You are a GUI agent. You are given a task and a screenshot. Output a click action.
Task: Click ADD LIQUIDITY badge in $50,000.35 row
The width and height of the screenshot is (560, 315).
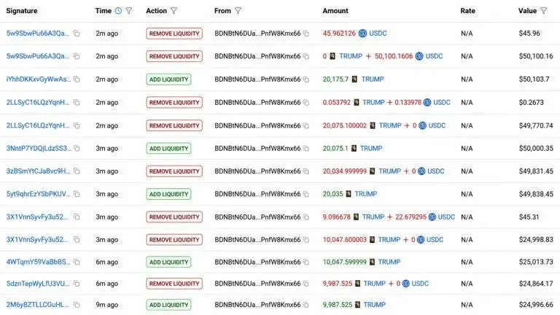click(x=168, y=148)
